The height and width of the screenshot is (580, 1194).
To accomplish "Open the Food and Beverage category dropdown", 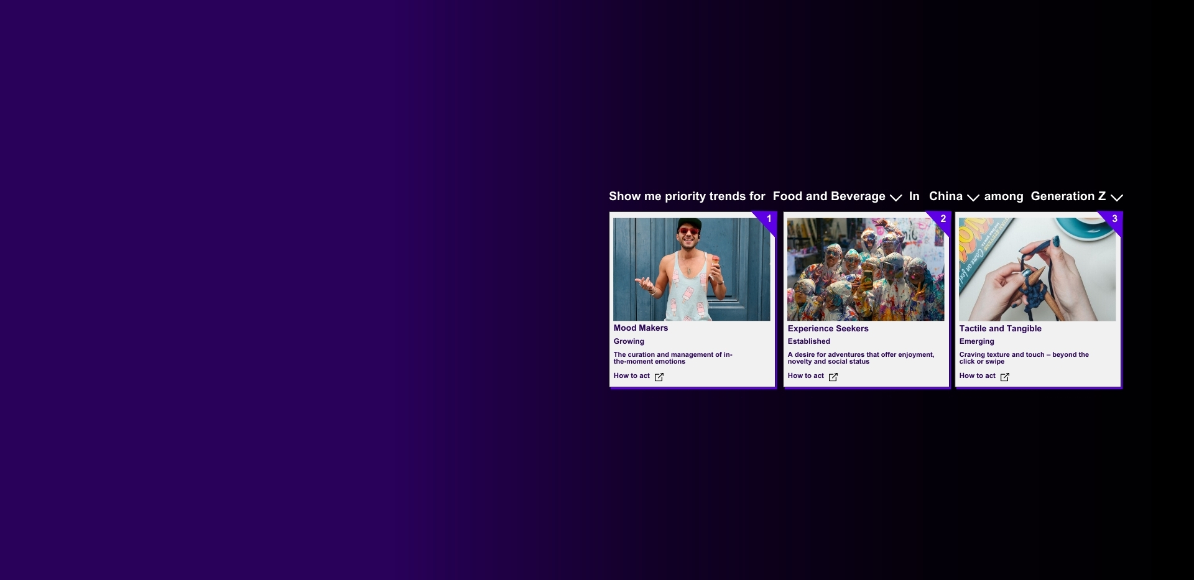I will [829, 196].
